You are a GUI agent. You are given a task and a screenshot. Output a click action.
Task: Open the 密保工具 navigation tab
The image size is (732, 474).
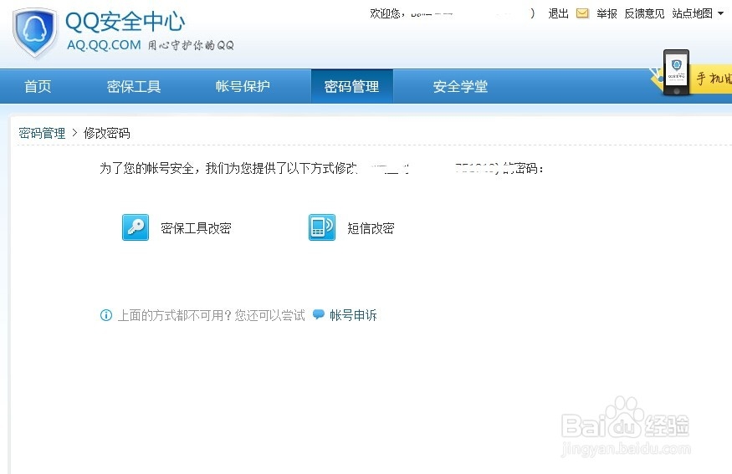(134, 86)
